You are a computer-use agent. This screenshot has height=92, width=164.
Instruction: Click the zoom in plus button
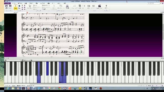(162, 86)
